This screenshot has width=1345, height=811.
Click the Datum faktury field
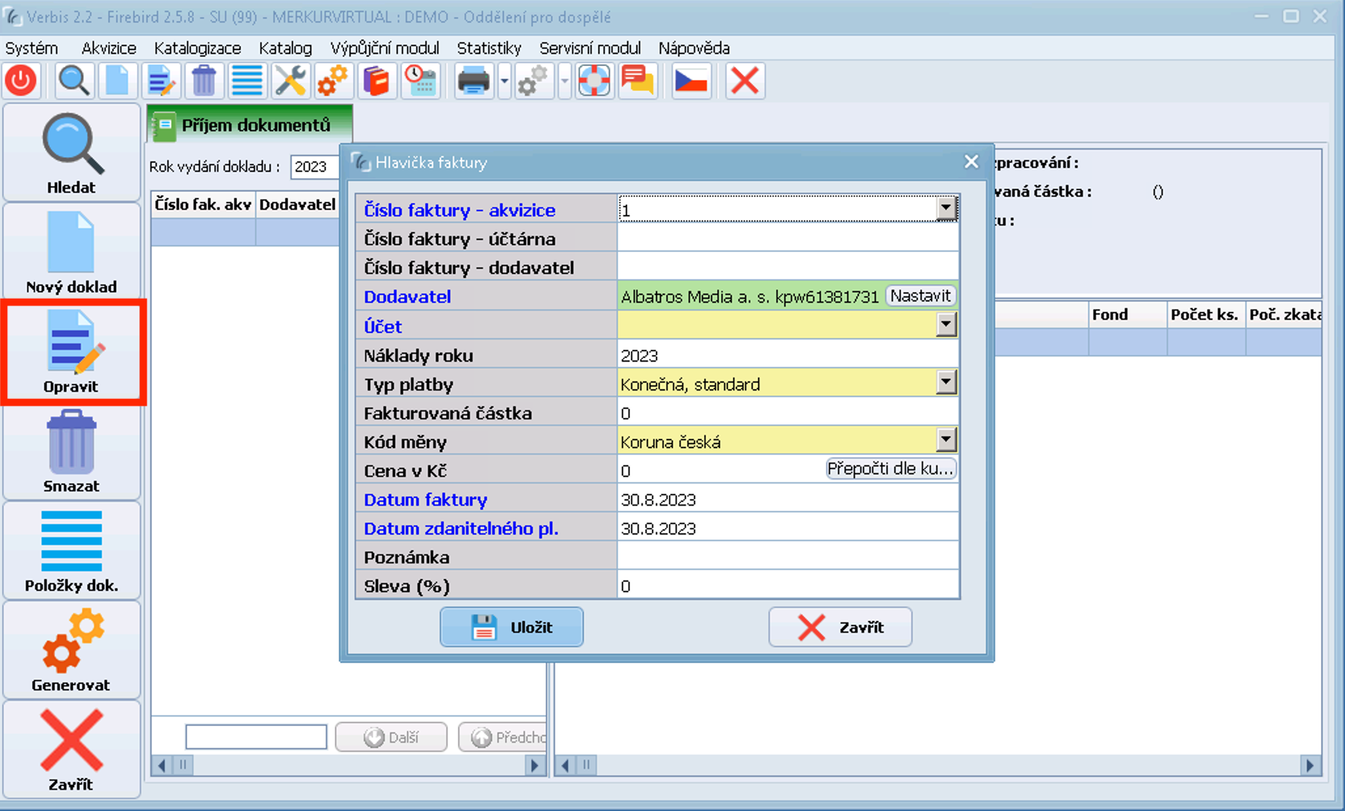pos(788,499)
